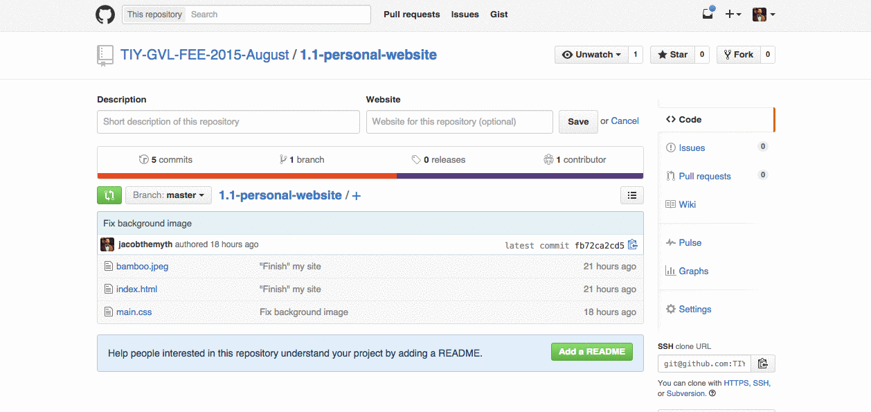This screenshot has height=412, width=871.
Task: Click jacobthemyth's commit author avatar
Action: pyautogui.click(x=107, y=244)
